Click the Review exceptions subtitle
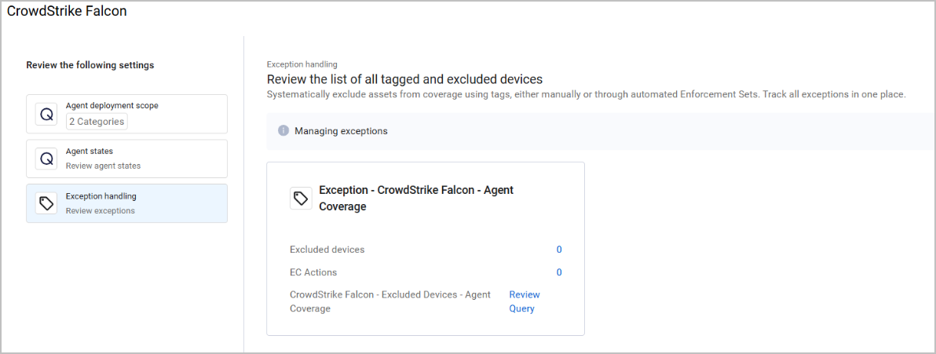The width and height of the screenshot is (936, 354). 101,210
